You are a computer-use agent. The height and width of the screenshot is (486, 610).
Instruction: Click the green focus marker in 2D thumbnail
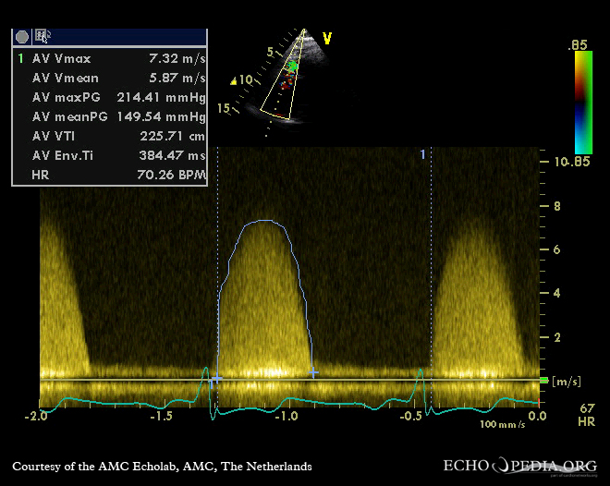point(293,67)
